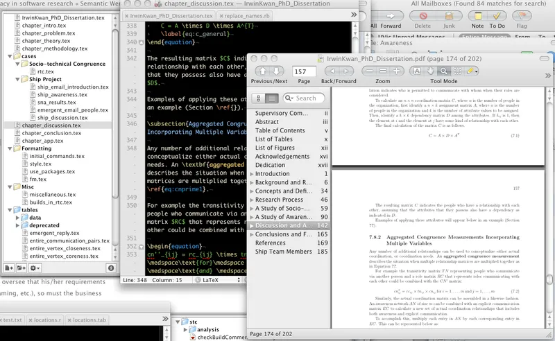Select List of Figures outline entry

click(275, 148)
